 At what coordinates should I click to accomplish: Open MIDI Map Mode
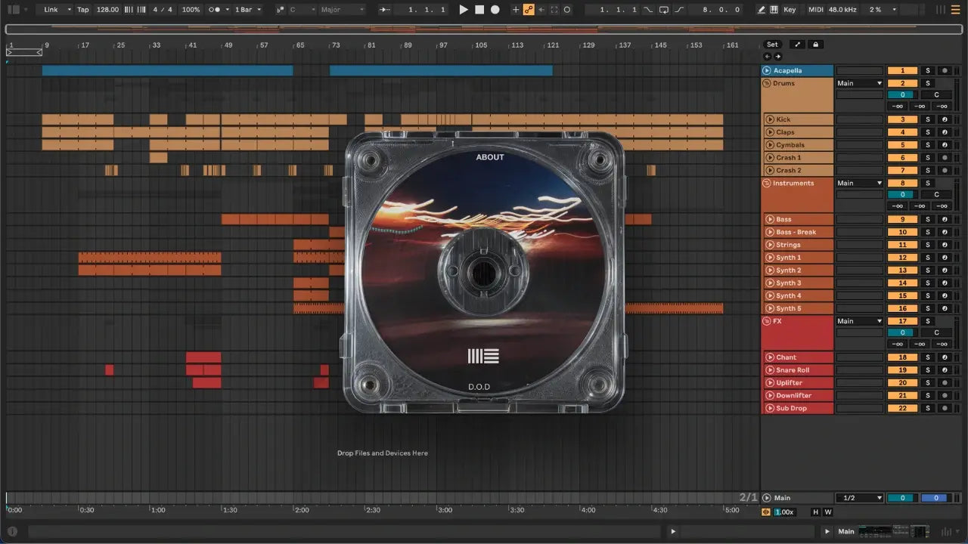tap(815, 10)
